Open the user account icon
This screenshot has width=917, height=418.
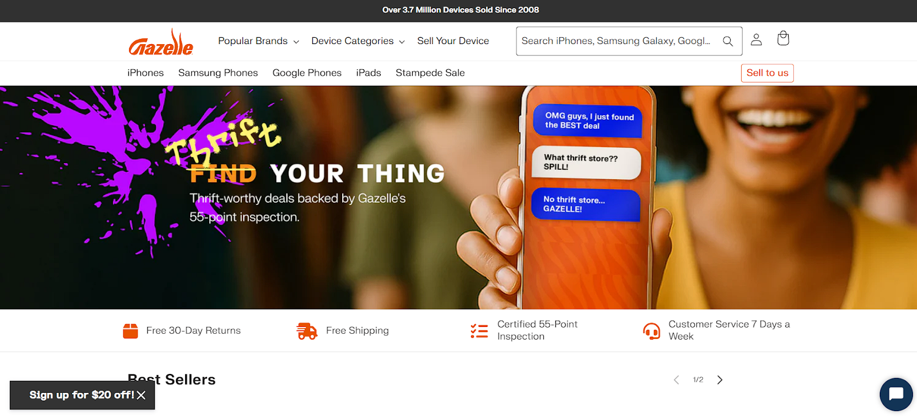pyautogui.click(x=757, y=39)
